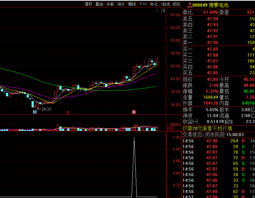The image size is (255, 198).
Task: Click the 内盘 64516 value
Action: pyautogui.click(x=248, y=103)
